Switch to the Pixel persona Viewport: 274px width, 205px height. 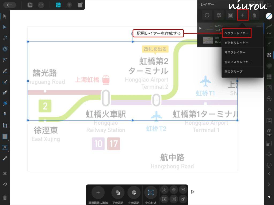69,5
